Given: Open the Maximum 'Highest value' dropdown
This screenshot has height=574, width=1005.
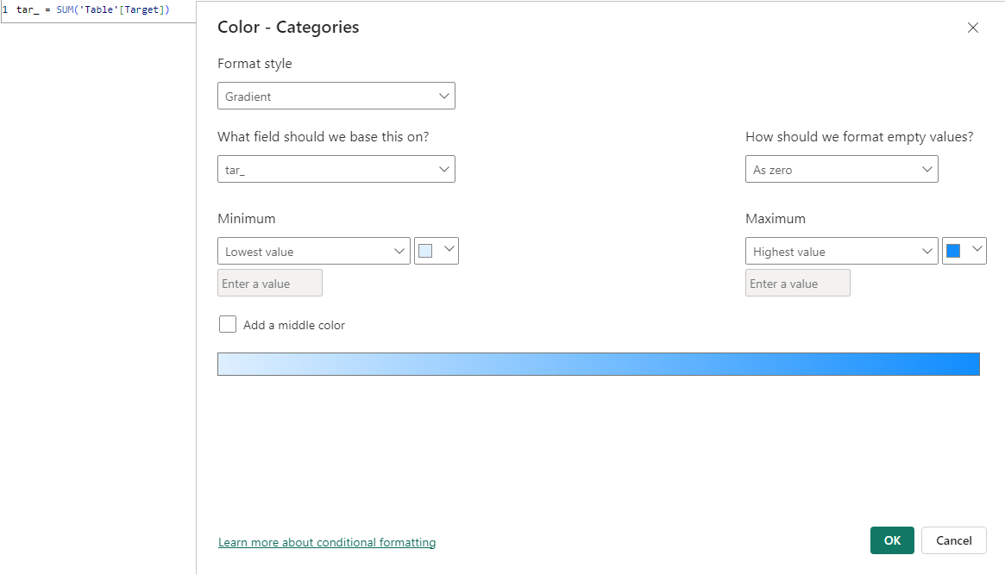Looking at the screenshot, I should click(842, 251).
